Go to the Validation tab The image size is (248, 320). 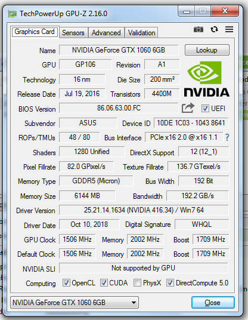point(141,33)
